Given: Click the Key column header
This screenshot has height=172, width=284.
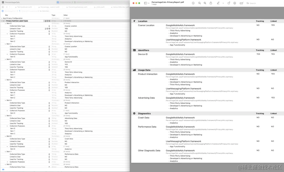Looking at the screenshot, I should tap(7, 15).
